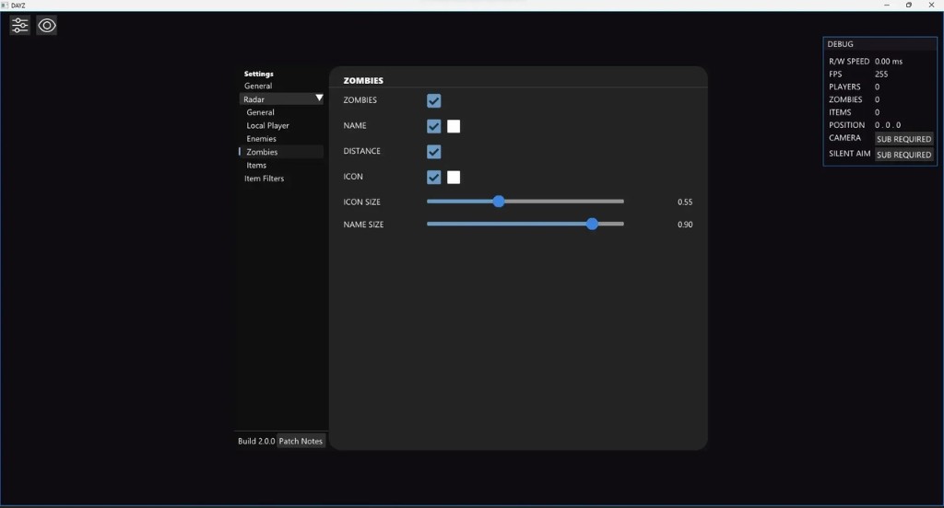
Task: Select Local Player settings
Action: [x=267, y=125]
